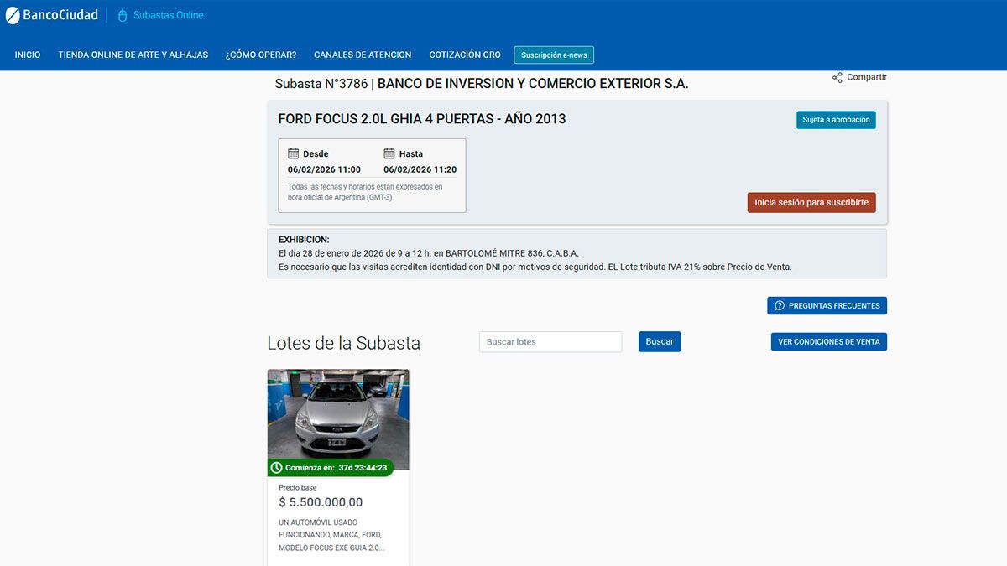Select ¿CÓMO OPERAR? in the navigation bar
The image size is (1007, 566).
point(260,55)
